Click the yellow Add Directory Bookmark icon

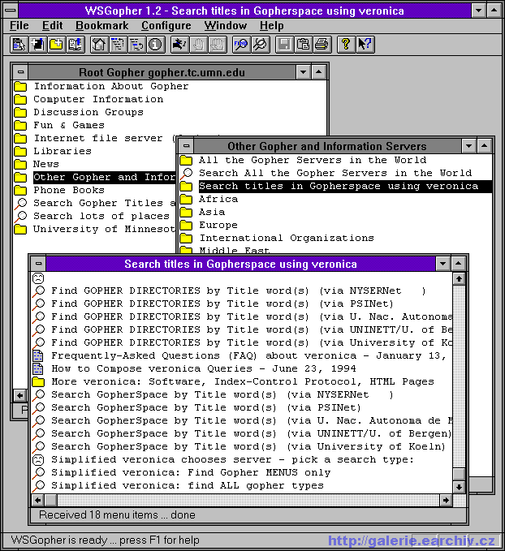pyautogui.click(x=56, y=45)
